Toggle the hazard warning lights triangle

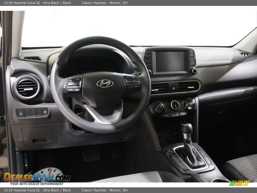click(173, 88)
